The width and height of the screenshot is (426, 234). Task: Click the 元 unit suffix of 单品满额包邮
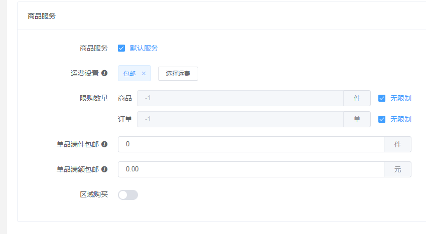tap(398, 169)
